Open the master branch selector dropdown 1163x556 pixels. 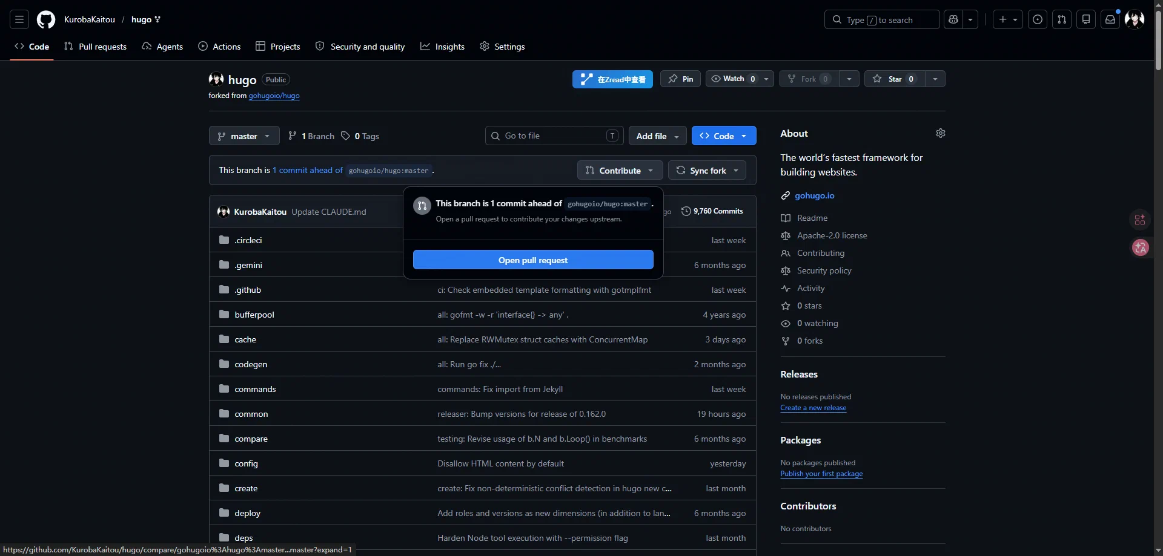point(244,136)
